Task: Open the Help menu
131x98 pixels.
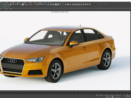Action: tap(49, 2)
